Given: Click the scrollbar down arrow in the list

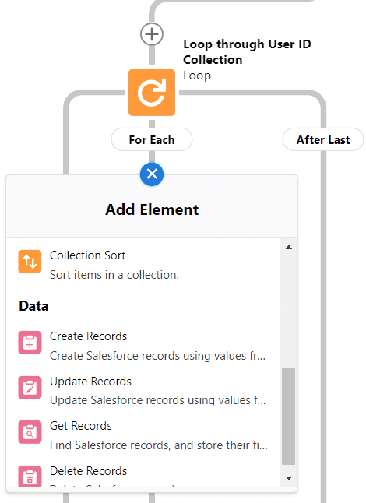Looking at the screenshot, I should coord(289,478).
